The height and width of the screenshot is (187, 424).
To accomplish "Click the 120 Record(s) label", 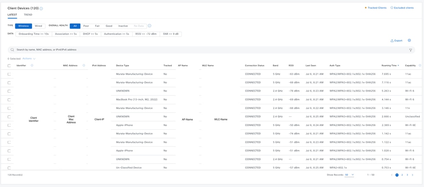I will pyautogui.click(x=15, y=175).
